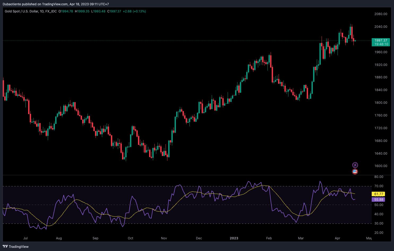The width and height of the screenshot is (394, 251).
Task: Click the Sep label on time axis
Action: pyautogui.click(x=96, y=238)
